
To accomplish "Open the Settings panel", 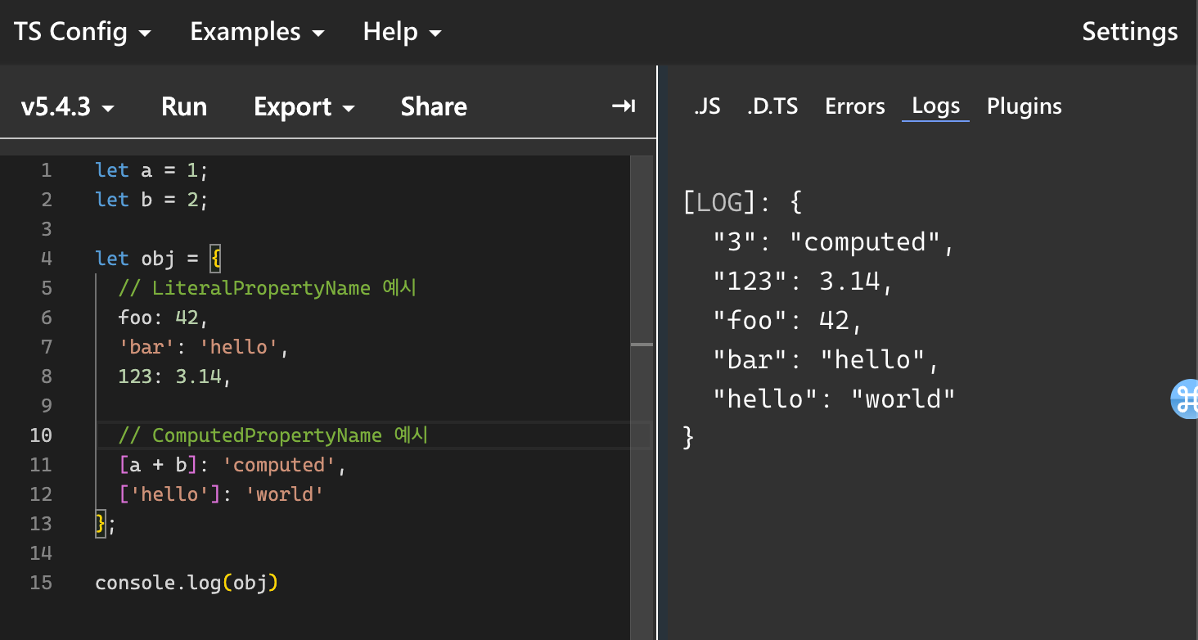I will [1130, 32].
